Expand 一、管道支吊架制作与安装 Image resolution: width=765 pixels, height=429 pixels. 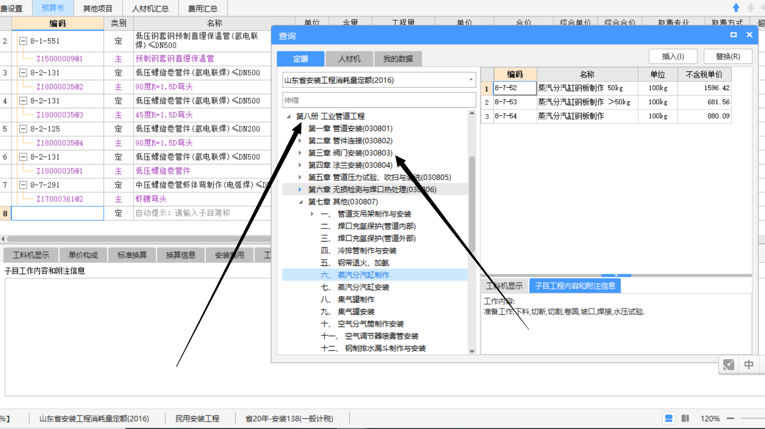[x=312, y=214]
